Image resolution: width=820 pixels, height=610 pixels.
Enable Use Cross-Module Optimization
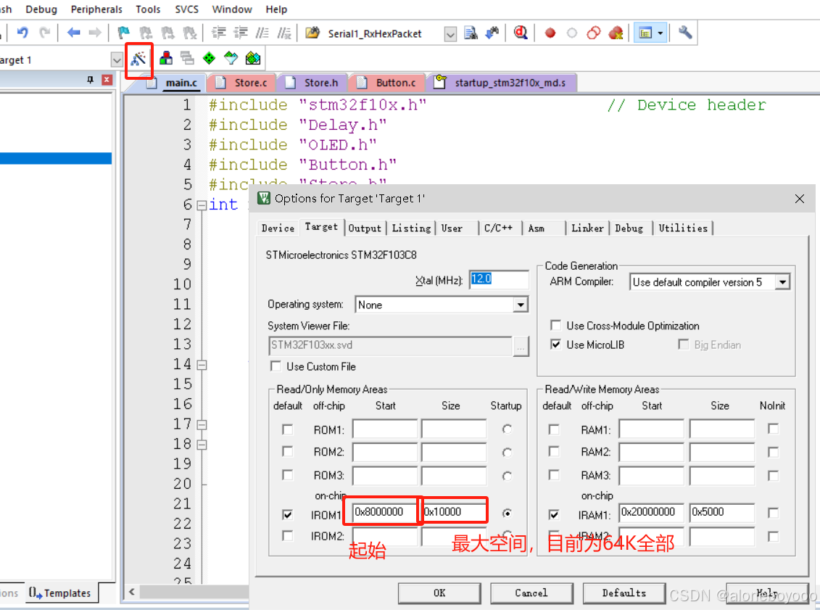555,326
